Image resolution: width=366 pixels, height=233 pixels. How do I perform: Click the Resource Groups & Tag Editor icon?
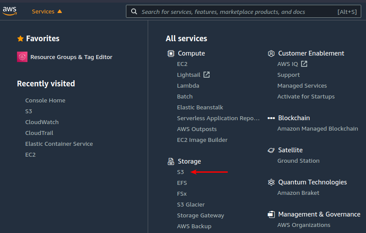[x=22, y=57]
